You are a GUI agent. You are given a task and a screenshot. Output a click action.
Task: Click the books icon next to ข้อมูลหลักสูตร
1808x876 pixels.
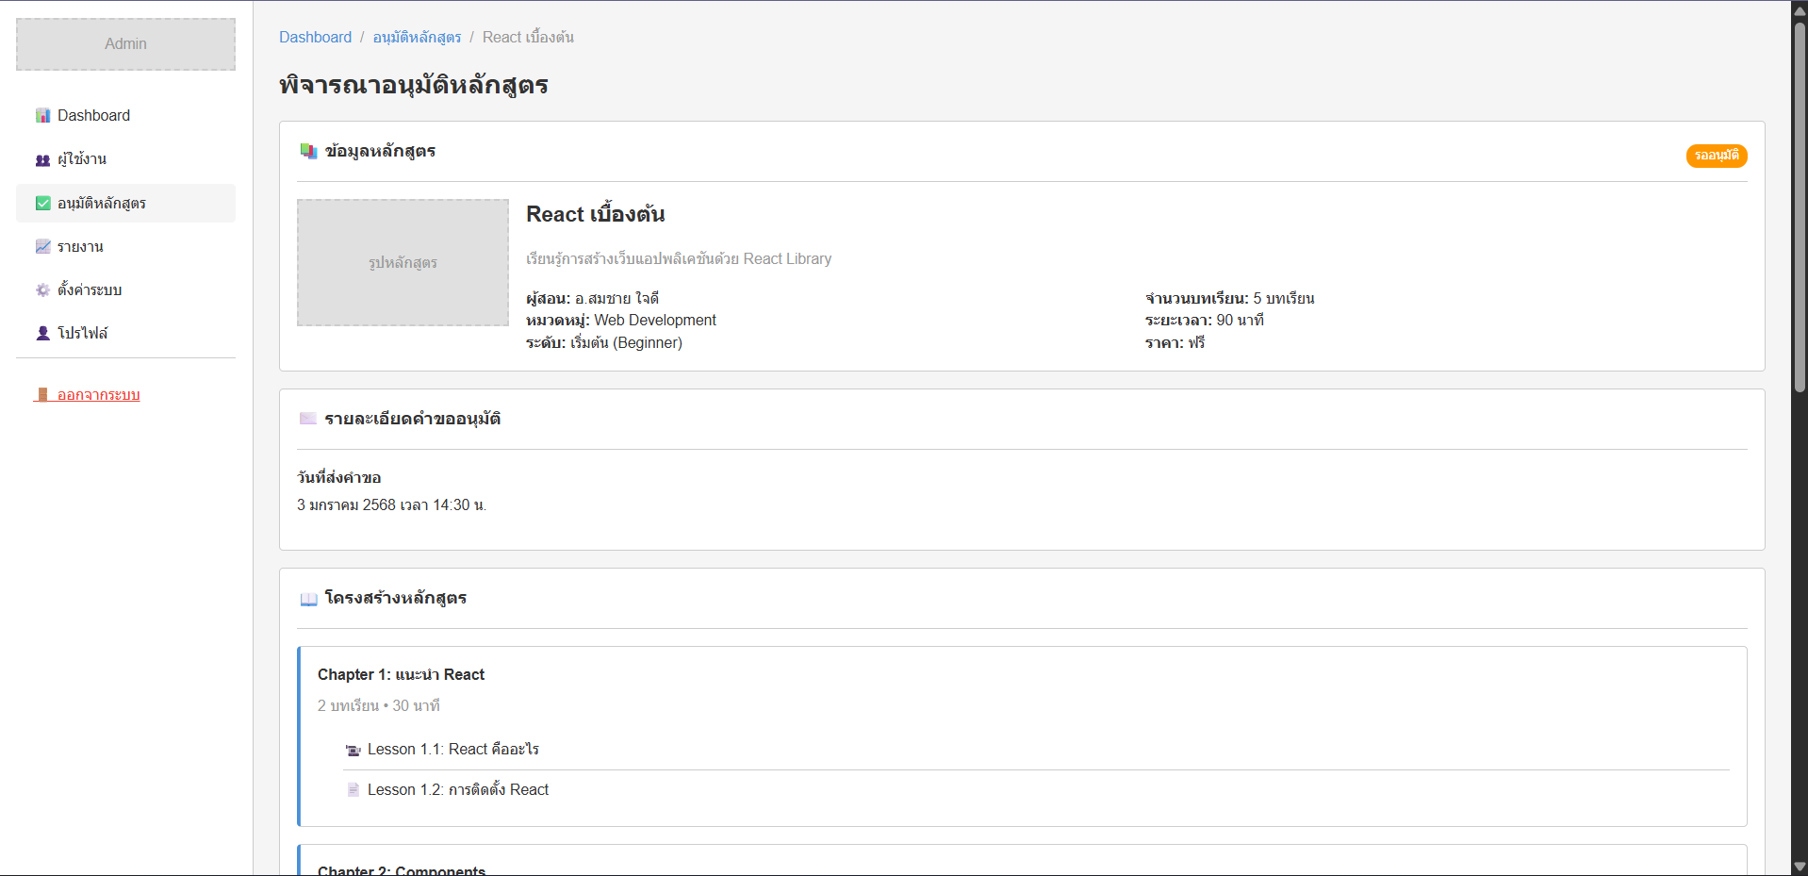[308, 152]
